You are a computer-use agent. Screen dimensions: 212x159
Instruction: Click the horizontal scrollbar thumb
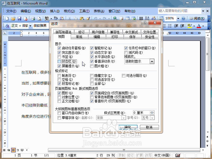[x=124, y=150]
